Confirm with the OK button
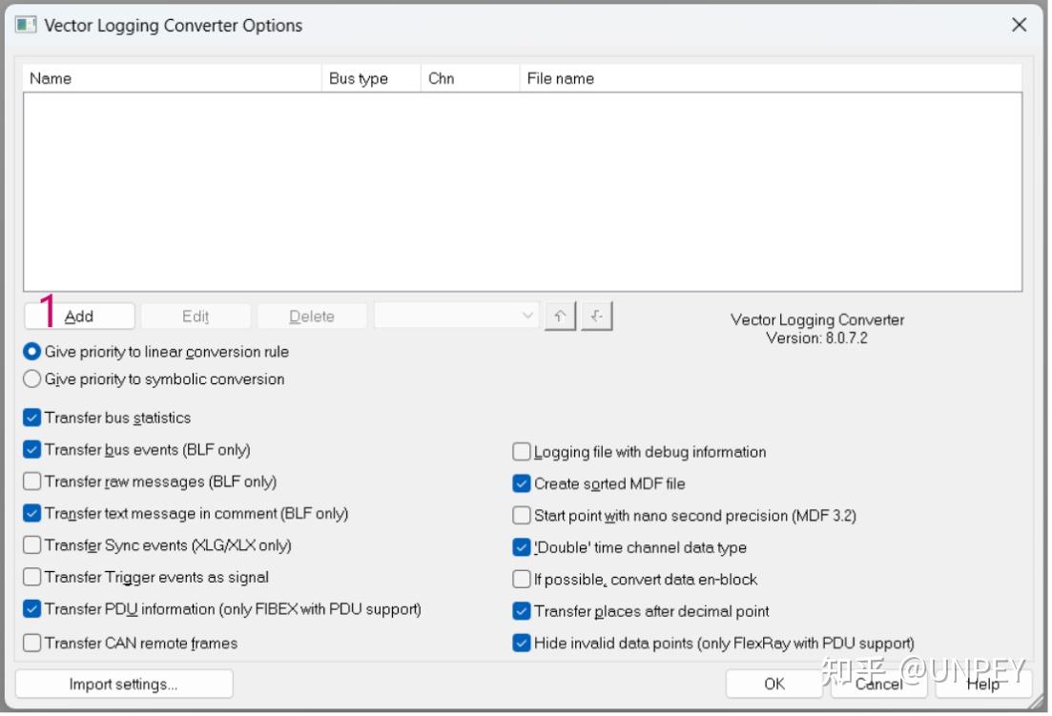 coord(774,684)
